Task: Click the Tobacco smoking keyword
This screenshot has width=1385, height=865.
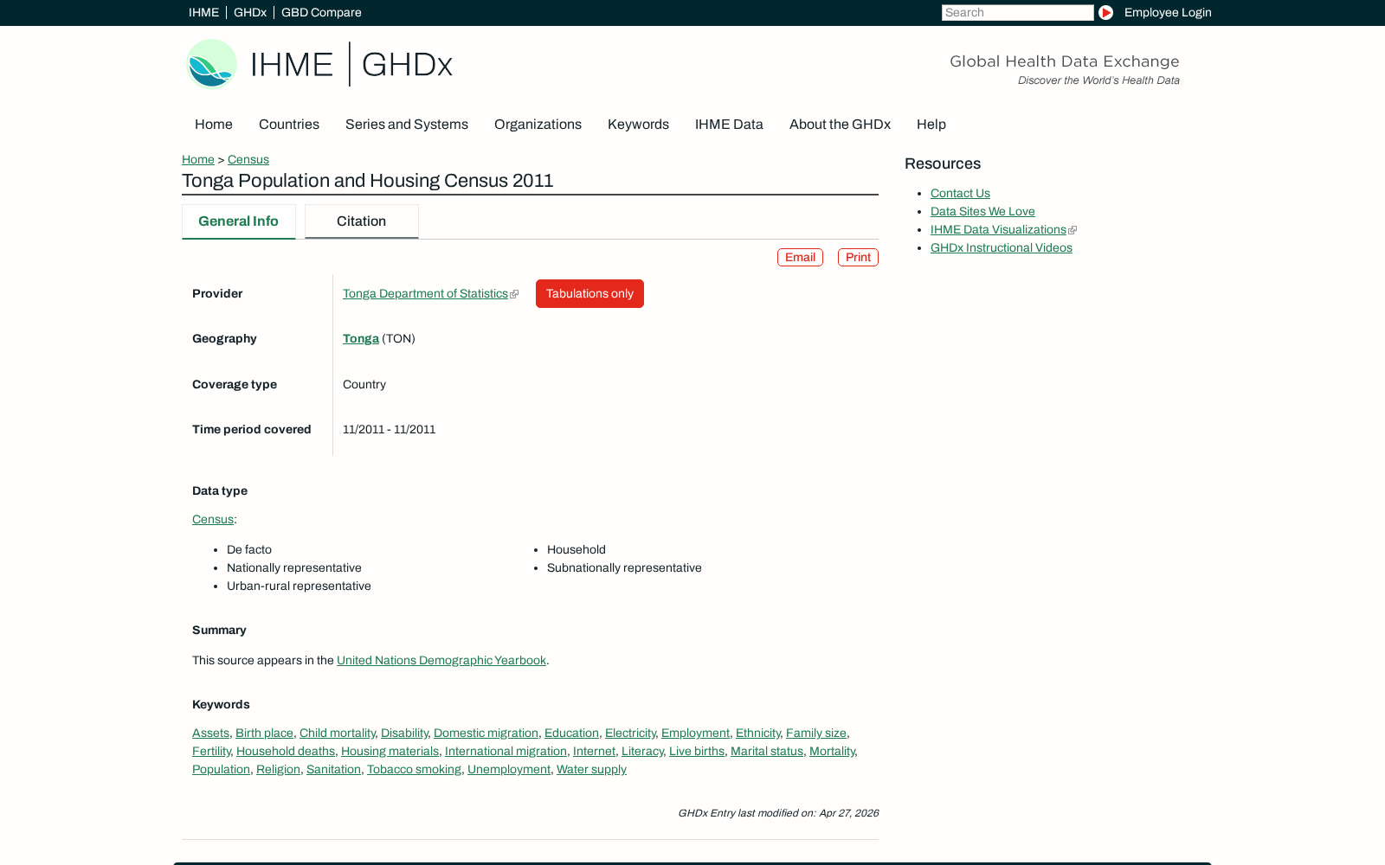Action: tap(414, 769)
